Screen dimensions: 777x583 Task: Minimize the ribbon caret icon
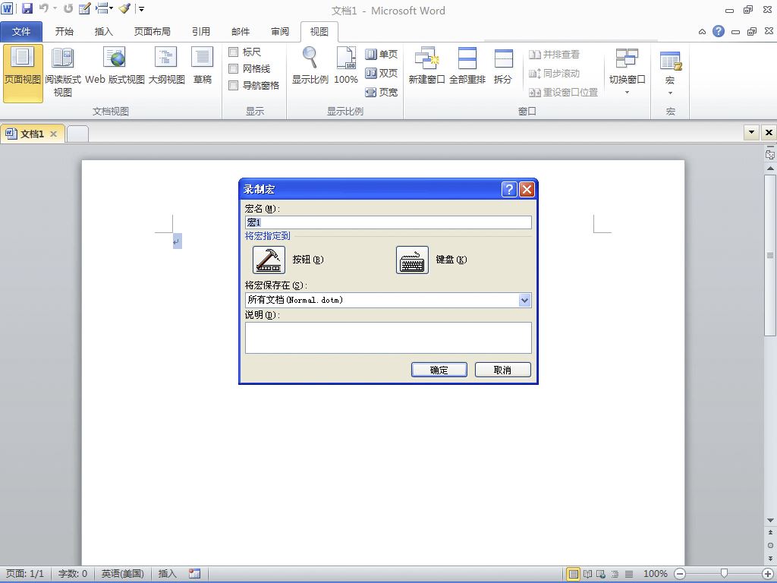click(702, 32)
